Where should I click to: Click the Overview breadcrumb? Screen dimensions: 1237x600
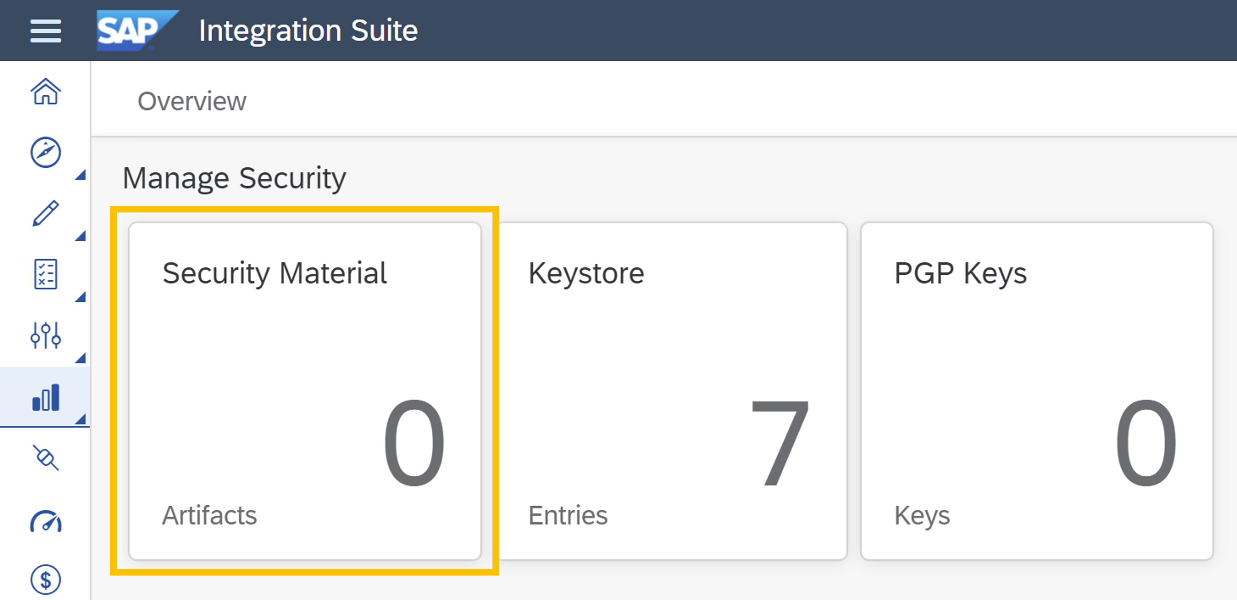[192, 101]
